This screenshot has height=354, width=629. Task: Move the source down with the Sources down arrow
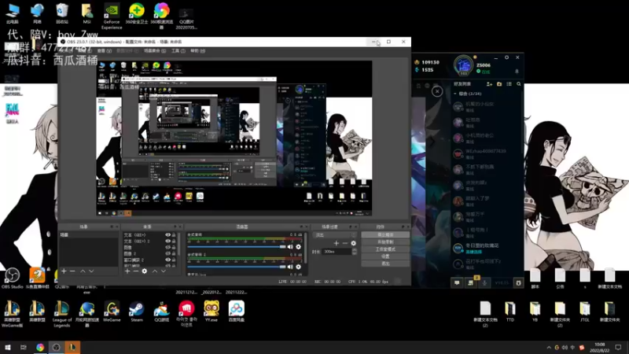point(164,271)
